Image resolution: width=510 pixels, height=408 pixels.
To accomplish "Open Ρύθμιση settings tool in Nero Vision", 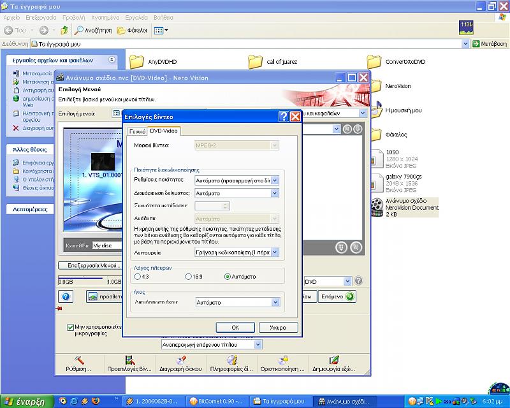I will [78, 364].
